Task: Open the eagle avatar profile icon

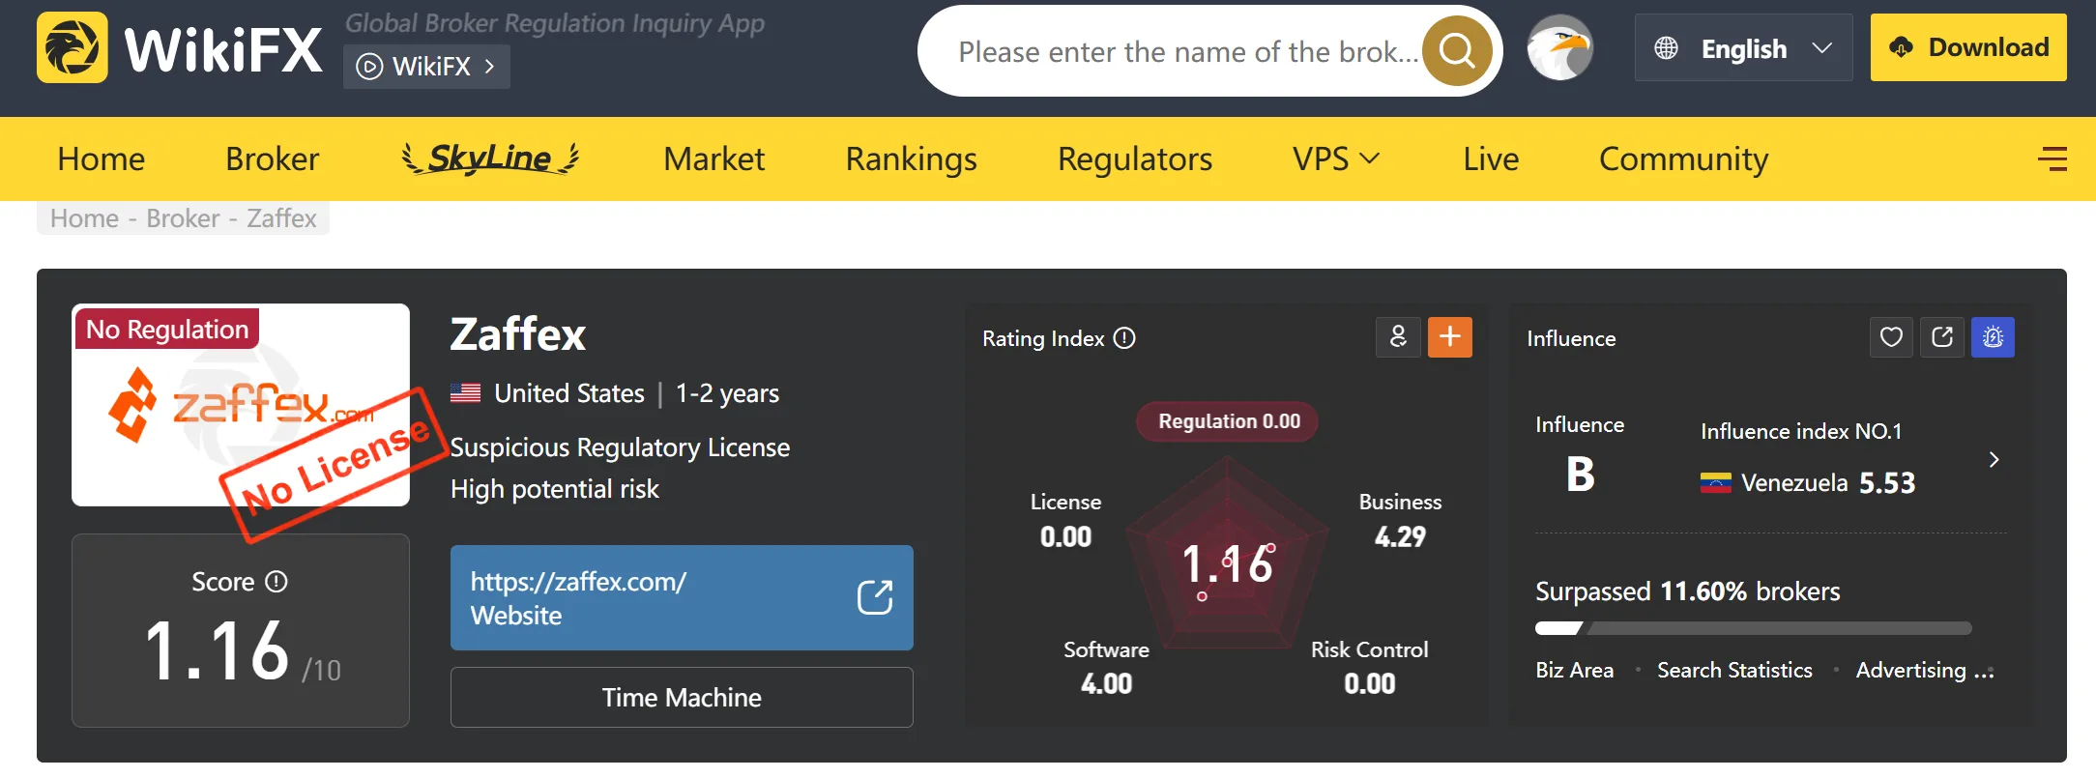Action: [x=1559, y=48]
